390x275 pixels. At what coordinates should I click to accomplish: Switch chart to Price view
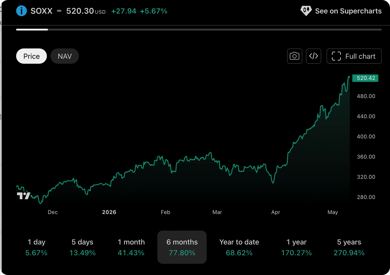point(31,56)
